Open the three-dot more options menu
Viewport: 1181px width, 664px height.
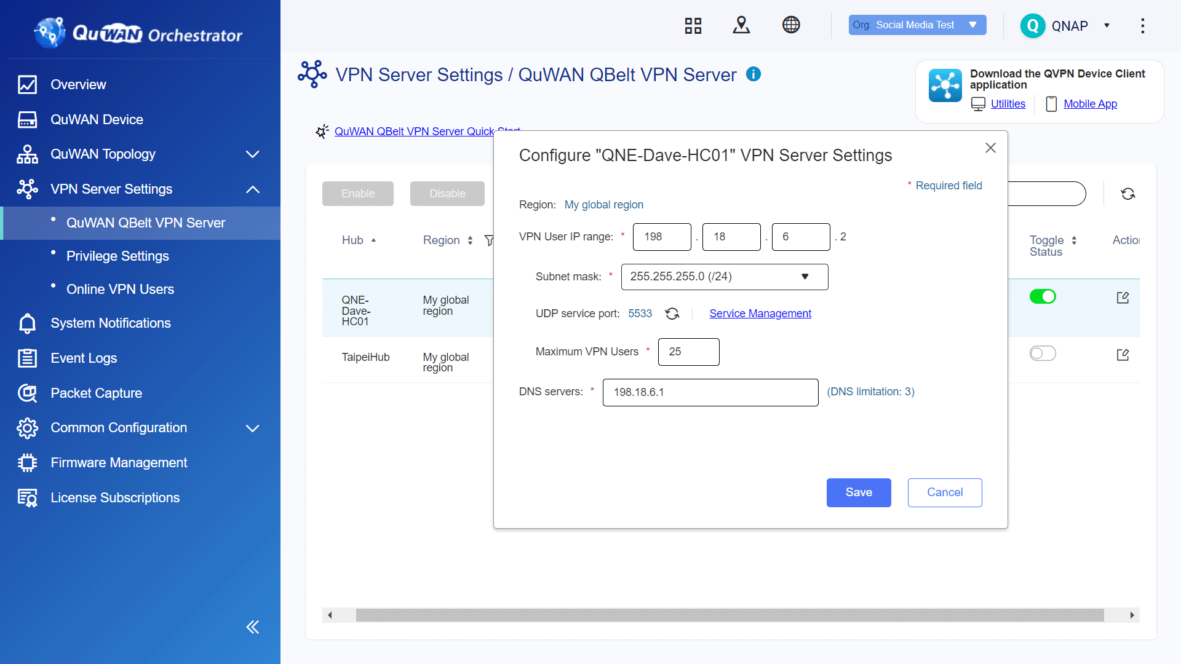(x=1142, y=26)
